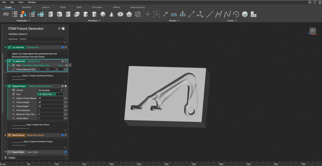Open the Primitives group dropdown
Screen dimensions: 322x166
tap(94, 21)
